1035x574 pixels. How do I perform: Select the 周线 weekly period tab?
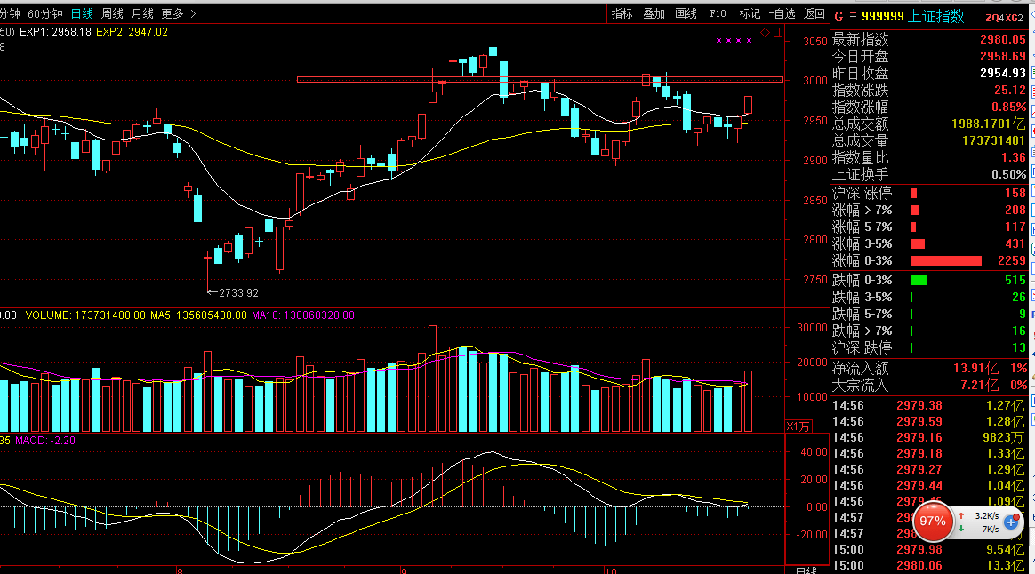pos(113,13)
